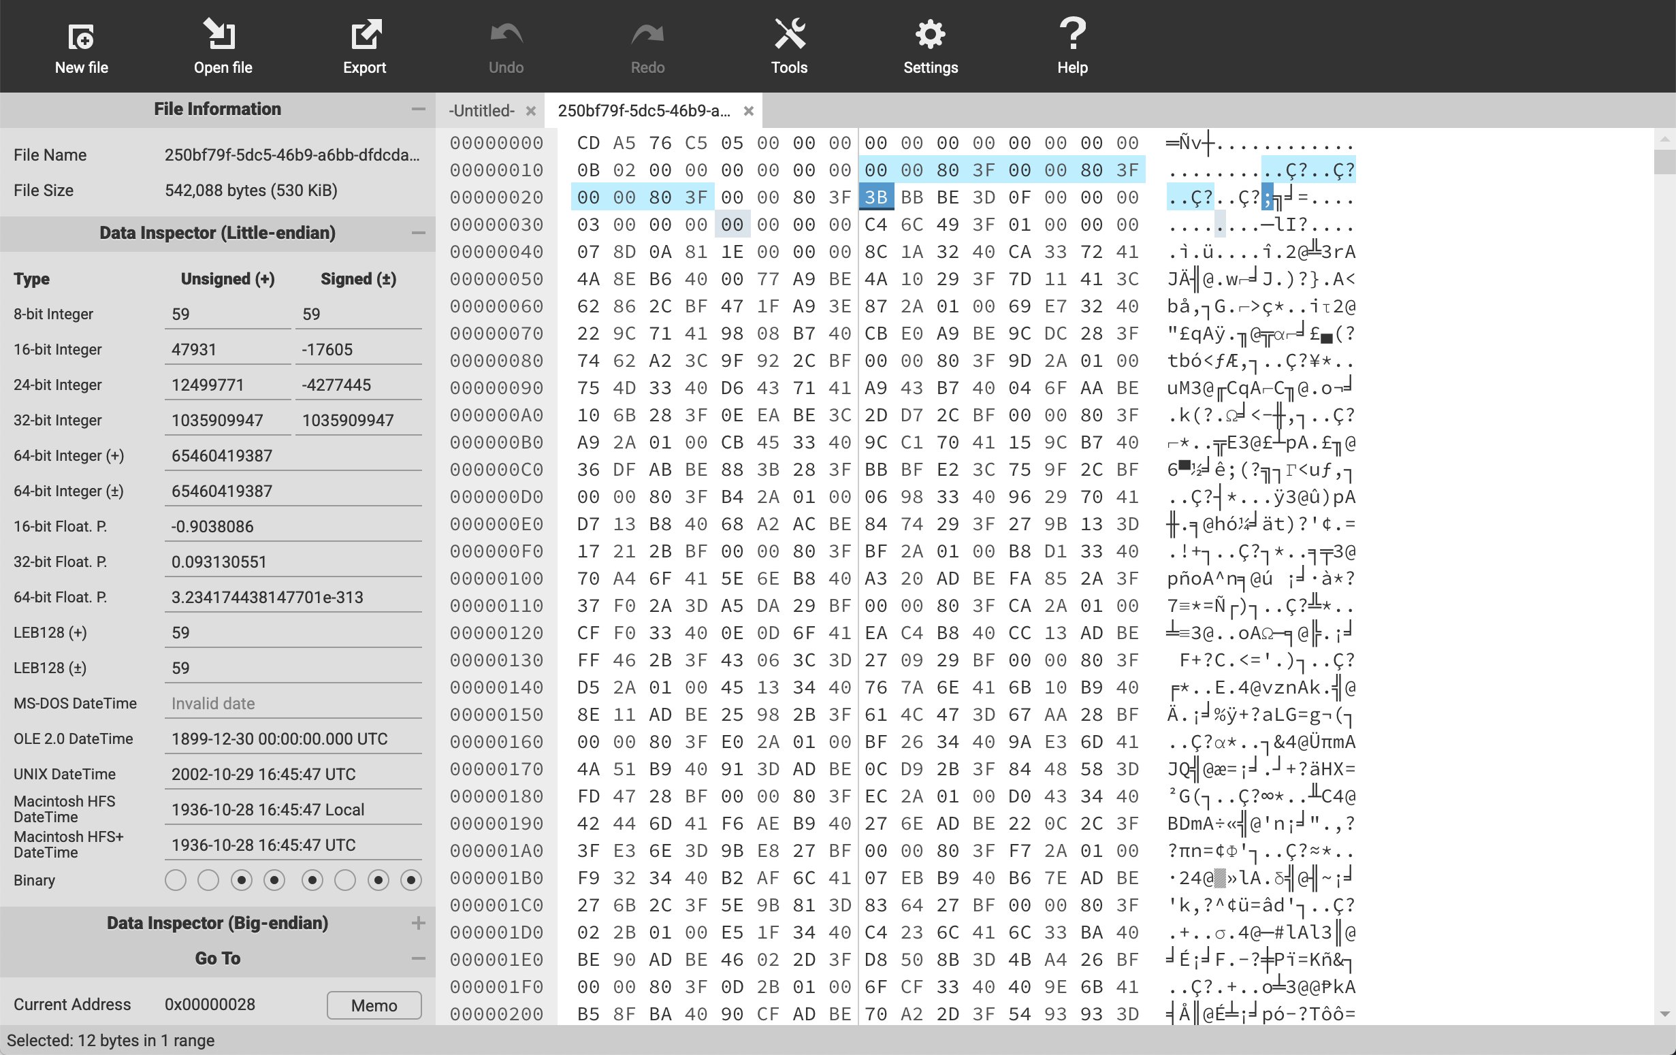Open the Tools wrench icon

(789, 34)
